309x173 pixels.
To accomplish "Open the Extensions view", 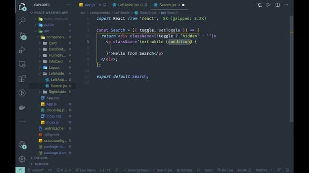I will [22, 79].
